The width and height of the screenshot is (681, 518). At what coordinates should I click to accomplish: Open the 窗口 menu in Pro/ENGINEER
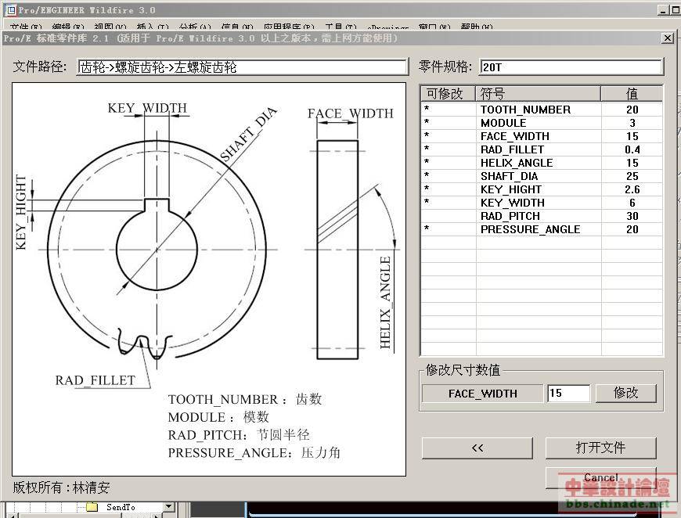(434, 27)
